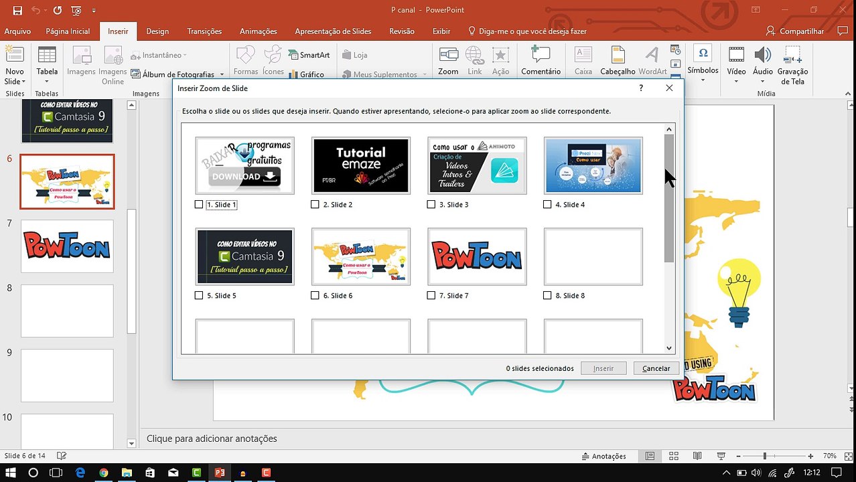856x482 pixels.
Task: Check the 8. Slide 8 checkbox
Action: coord(547,295)
